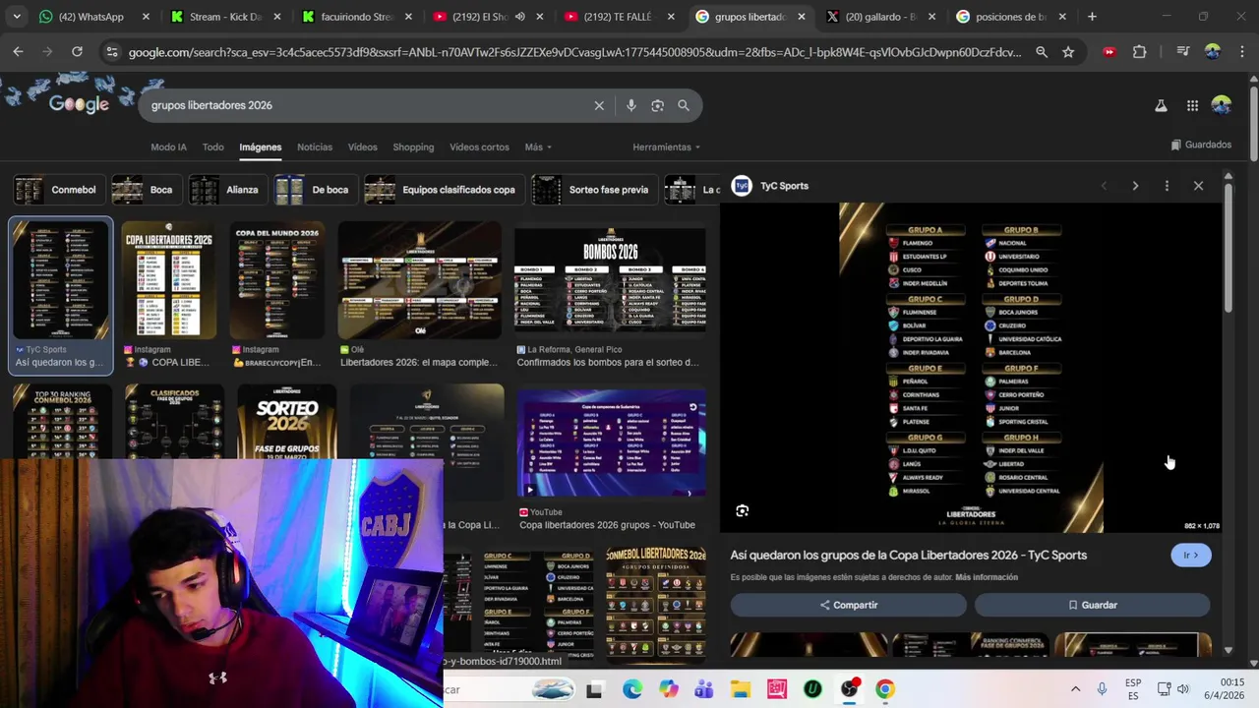Open Guardados saved items
The image size is (1259, 708).
coord(1201,145)
